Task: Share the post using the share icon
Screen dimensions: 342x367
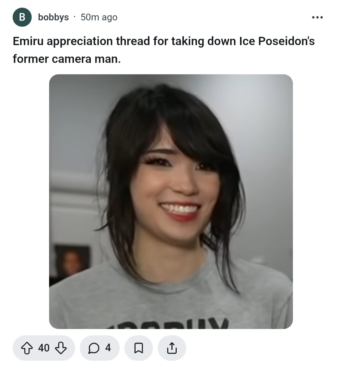Action: pos(172,348)
